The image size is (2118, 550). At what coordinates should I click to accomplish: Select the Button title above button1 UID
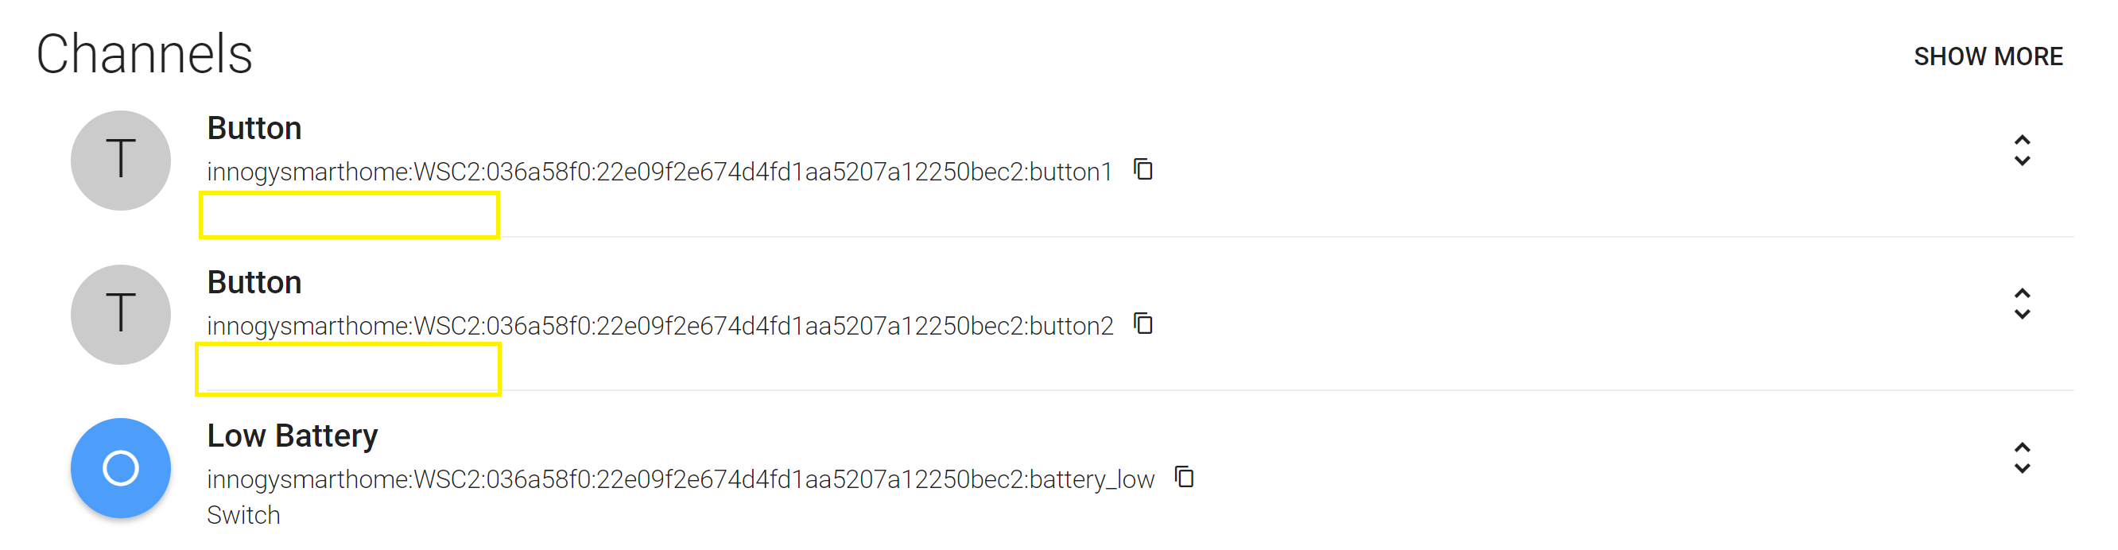[254, 128]
